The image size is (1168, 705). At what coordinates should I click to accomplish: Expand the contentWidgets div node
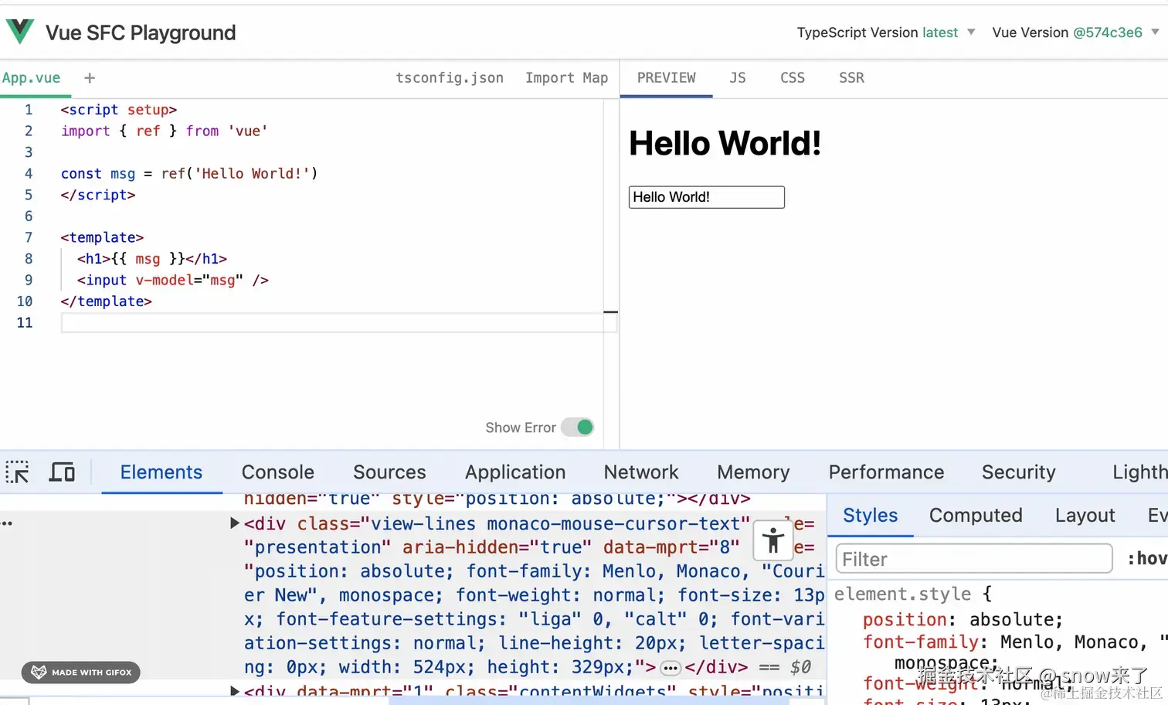pos(235,690)
